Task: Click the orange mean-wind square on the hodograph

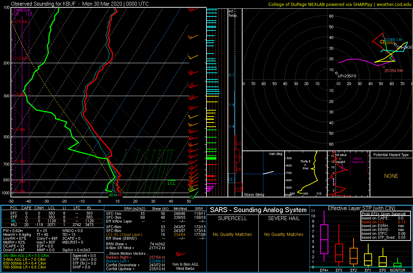Action: point(382,42)
